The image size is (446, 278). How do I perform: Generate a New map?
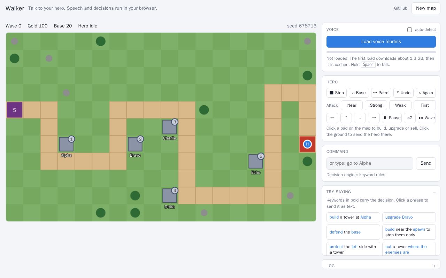pyautogui.click(x=426, y=8)
